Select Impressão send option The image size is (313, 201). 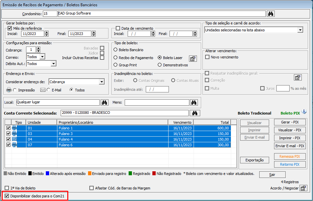15,90
